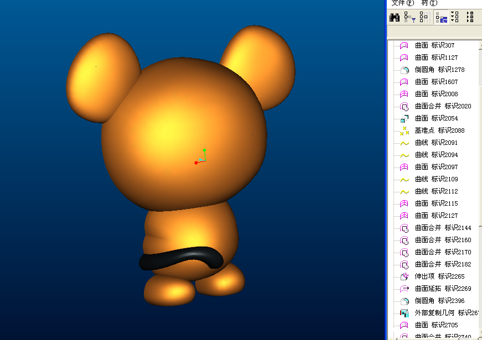Click the protrusion icon of 伸出项 标识2265

(x=405, y=276)
